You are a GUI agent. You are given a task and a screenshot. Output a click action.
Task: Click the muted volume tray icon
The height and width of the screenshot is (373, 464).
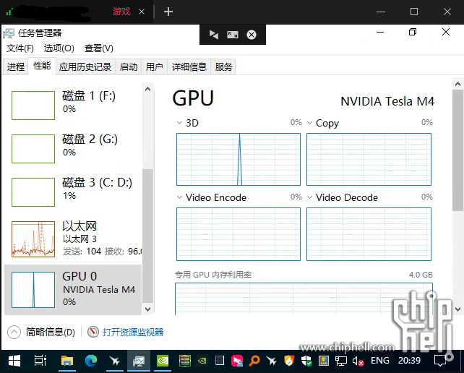[357, 360]
